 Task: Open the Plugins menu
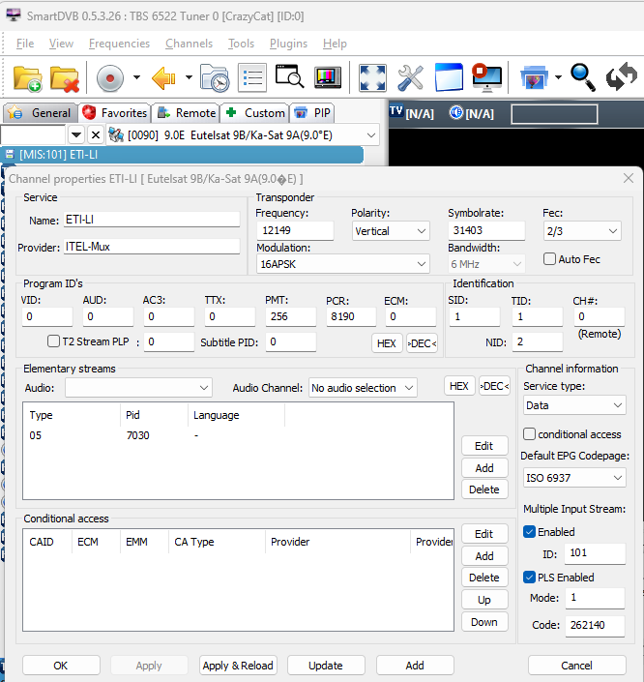coord(288,44)
